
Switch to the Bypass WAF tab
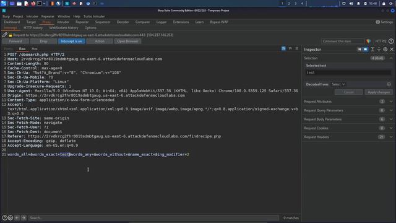[x=219, y=22]
